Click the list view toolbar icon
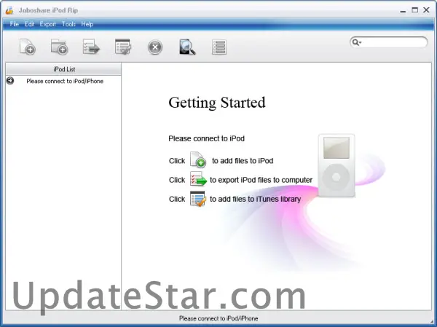 pos(219,47)
